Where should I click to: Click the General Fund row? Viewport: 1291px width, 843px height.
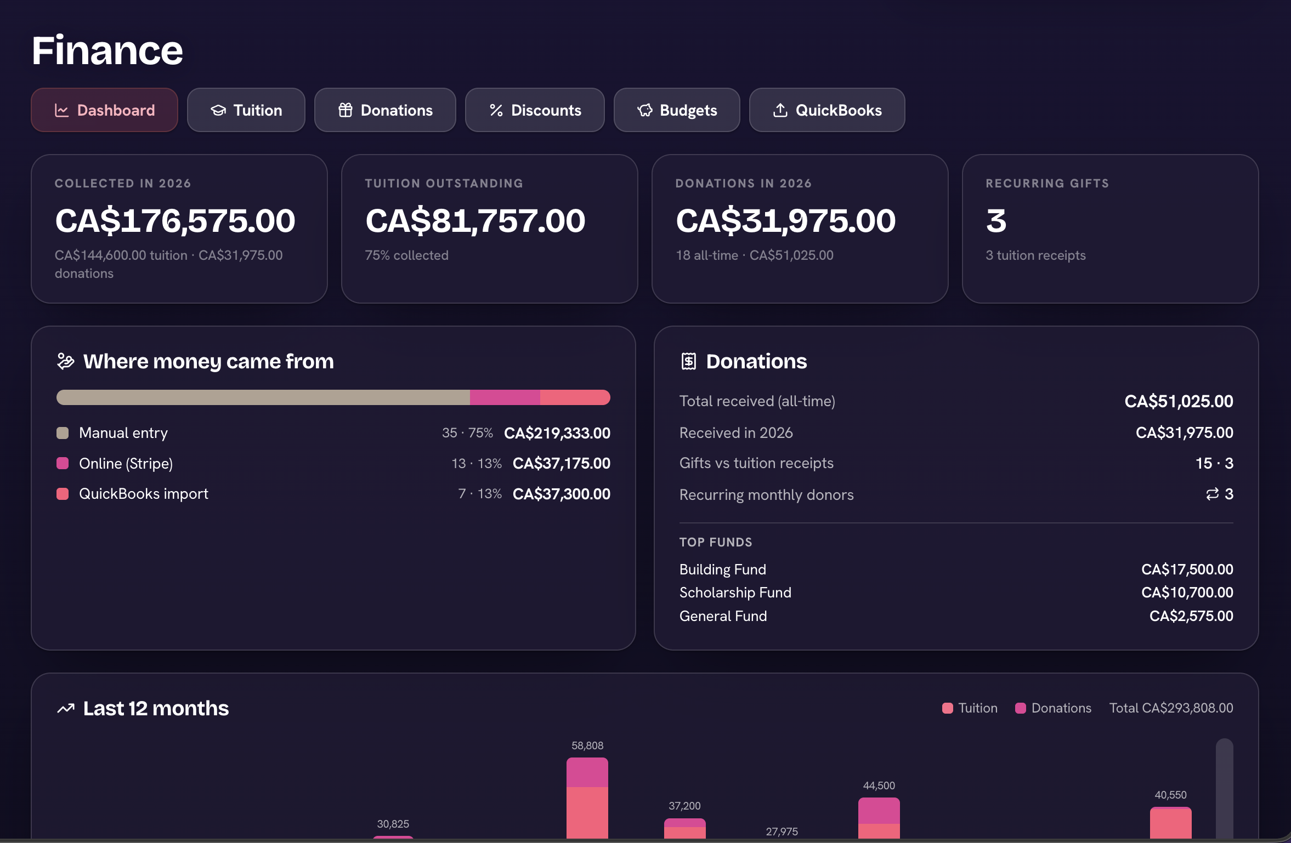click(956, 616)
